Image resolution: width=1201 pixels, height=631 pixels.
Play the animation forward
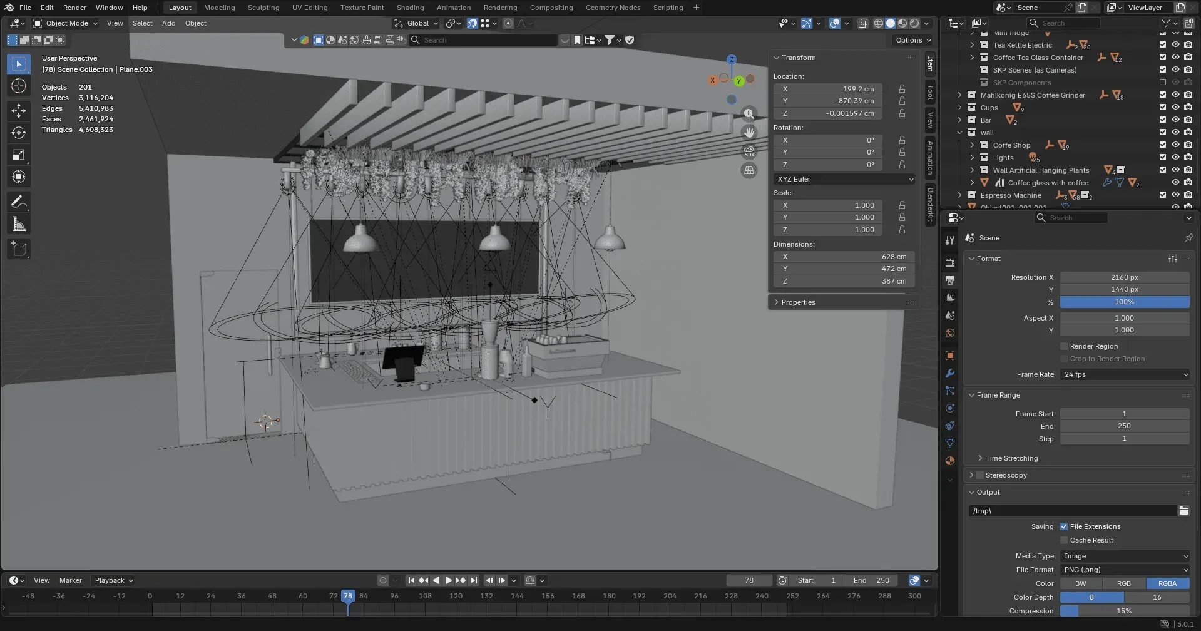(448, 580)
